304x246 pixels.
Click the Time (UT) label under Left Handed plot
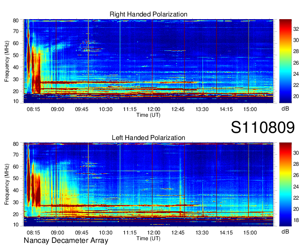(x=148, y=238)
